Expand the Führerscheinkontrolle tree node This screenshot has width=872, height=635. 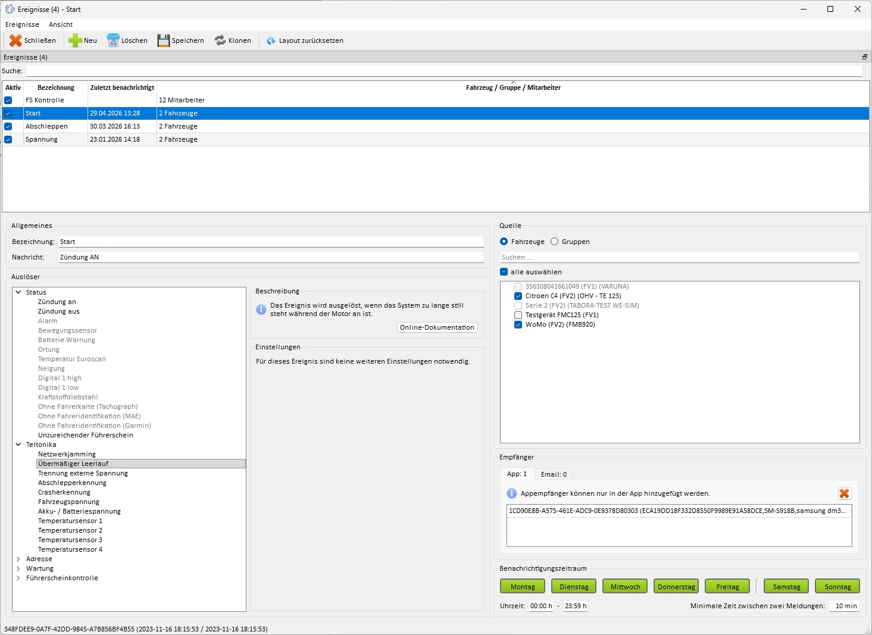coord(18,578)
